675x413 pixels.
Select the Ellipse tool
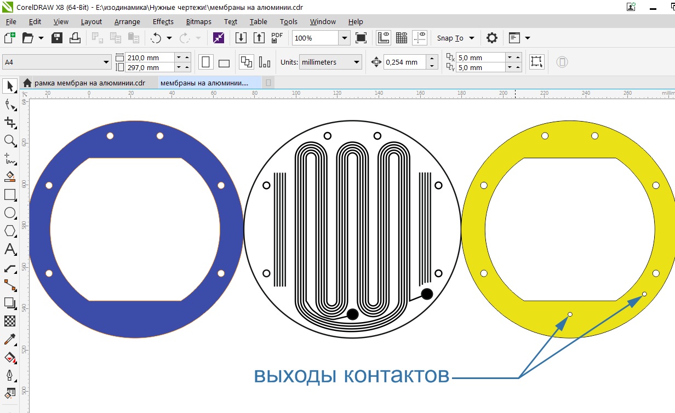(10, 213)
